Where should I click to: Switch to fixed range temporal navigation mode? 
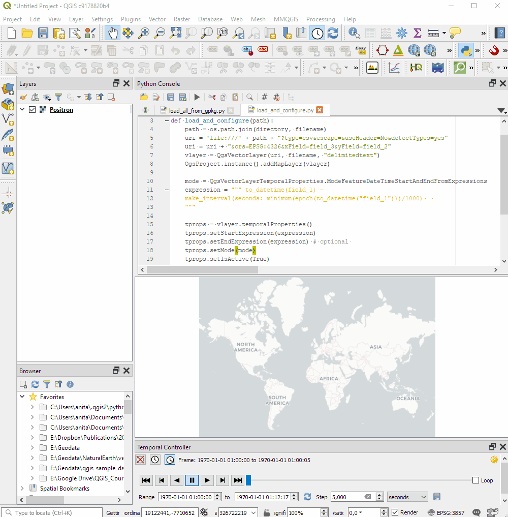click(155, 460)
